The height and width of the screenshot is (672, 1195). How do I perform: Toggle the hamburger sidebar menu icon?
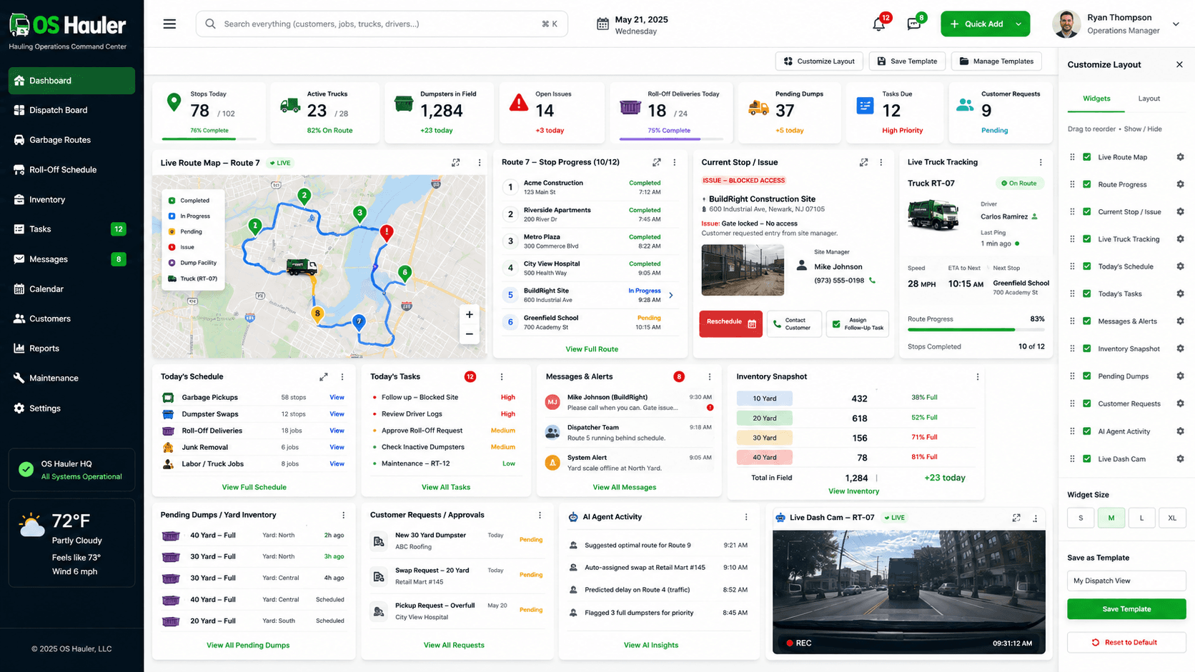169,24
